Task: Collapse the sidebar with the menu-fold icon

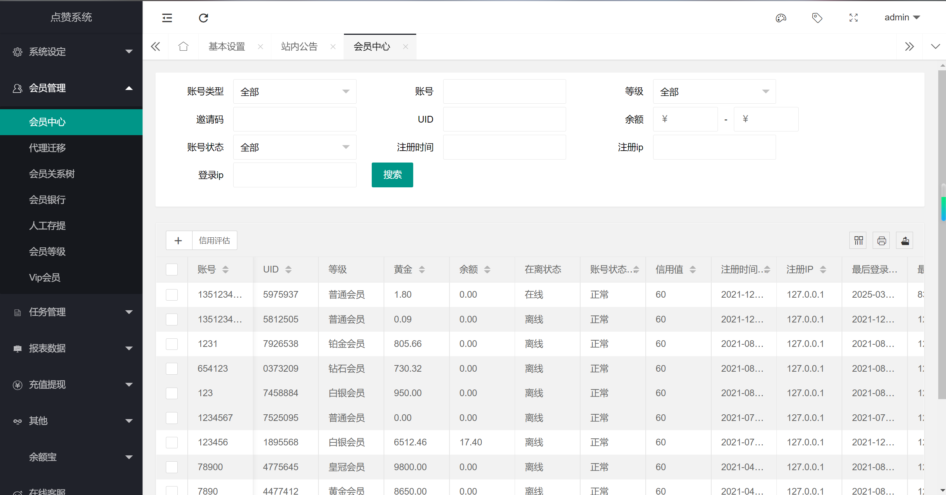Action: pos(167,18)
